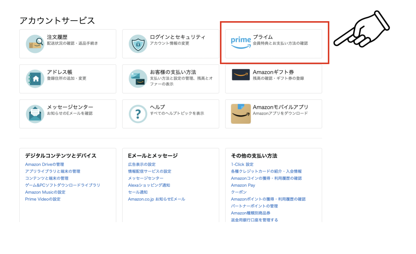Click the address book house icon
Screen dimensions: 416x254
pyautogui.click(x=35, y=79)
